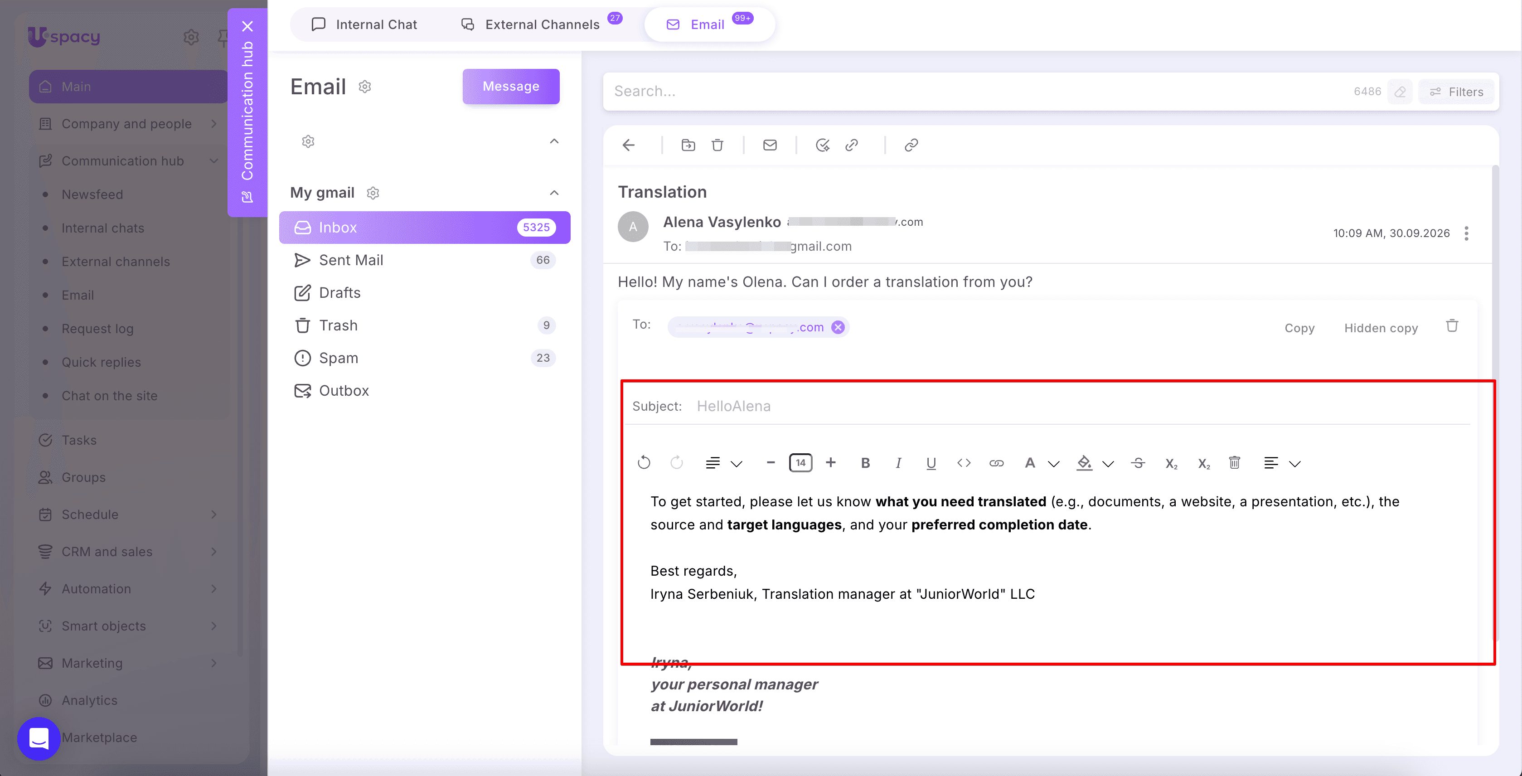Click the Copy recipient link
The image size is (1522, 776).
[1299, 328]
